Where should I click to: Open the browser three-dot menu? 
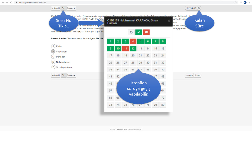(x=249, y=2)
